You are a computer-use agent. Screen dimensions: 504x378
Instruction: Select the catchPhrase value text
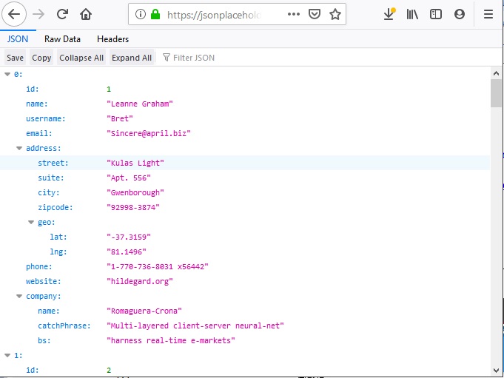tap(195, 325)
